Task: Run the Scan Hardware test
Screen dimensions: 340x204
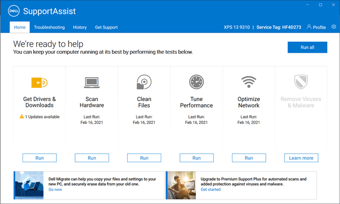Action: point(92,158)
